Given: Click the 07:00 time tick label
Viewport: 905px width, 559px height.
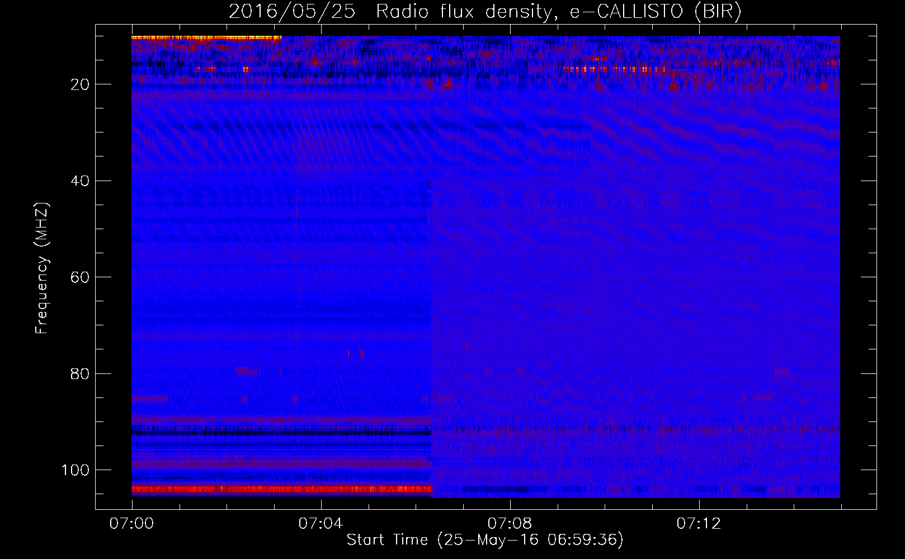Looking at the screenshot, I should (x=132, y=524).
